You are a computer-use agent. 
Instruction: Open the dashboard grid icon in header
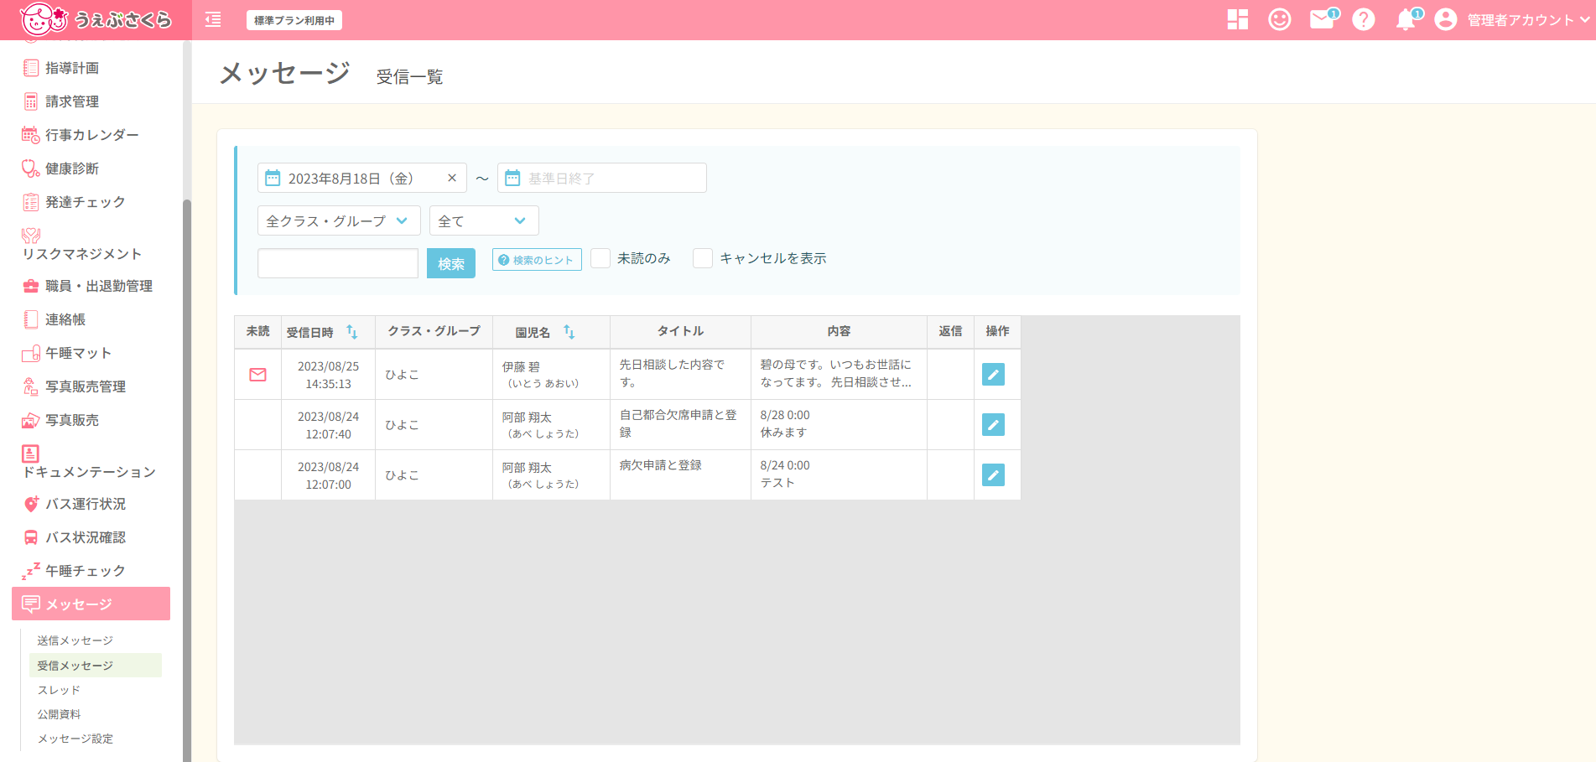(x=1237, y=19)
